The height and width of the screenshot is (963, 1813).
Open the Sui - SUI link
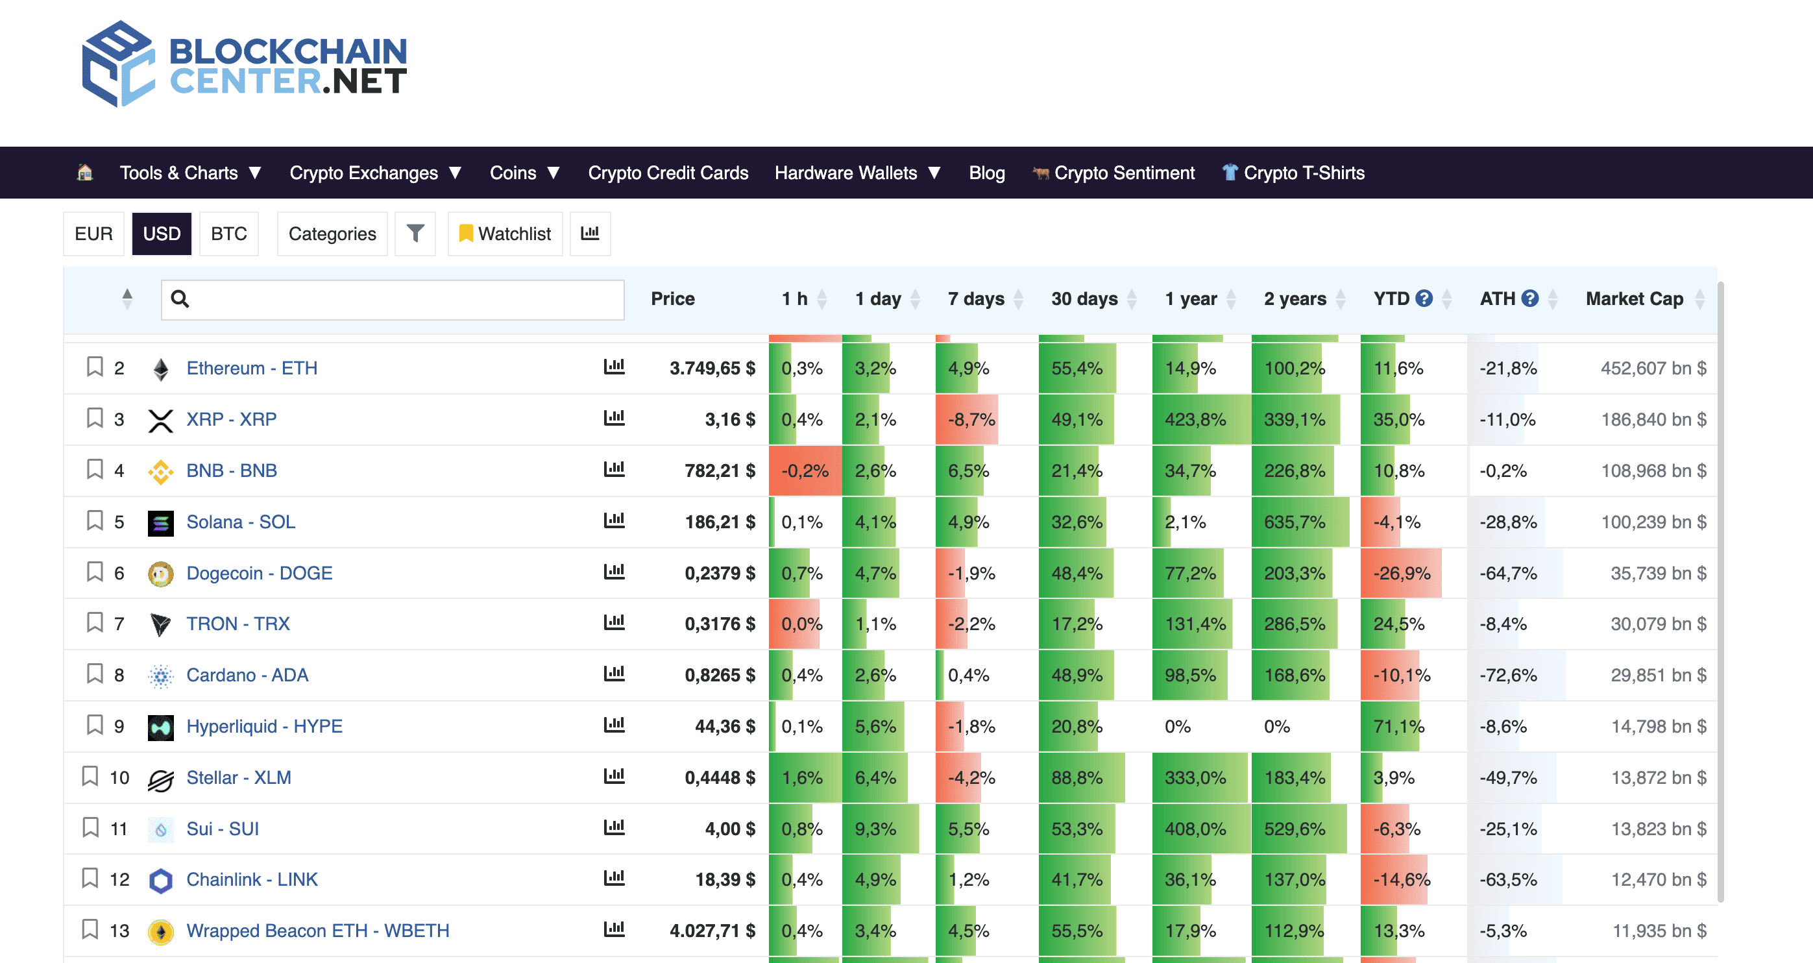223,829
